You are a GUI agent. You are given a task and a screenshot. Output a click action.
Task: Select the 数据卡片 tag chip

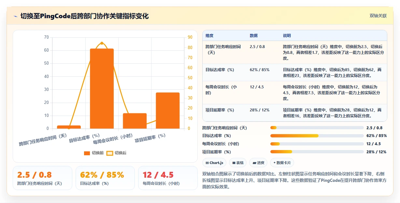coord(282,163)
